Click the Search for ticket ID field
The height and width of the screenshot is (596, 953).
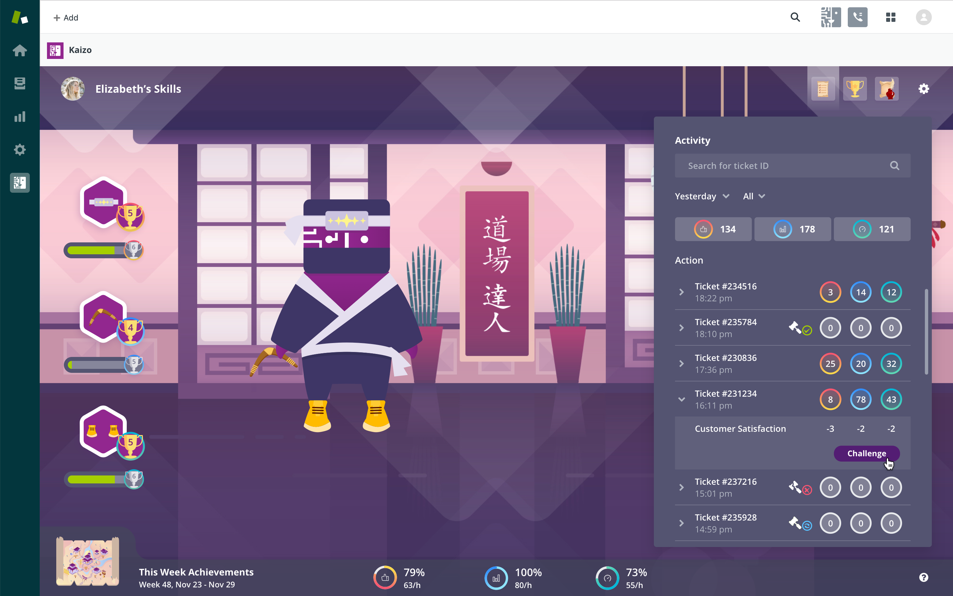tap(792, 166)
